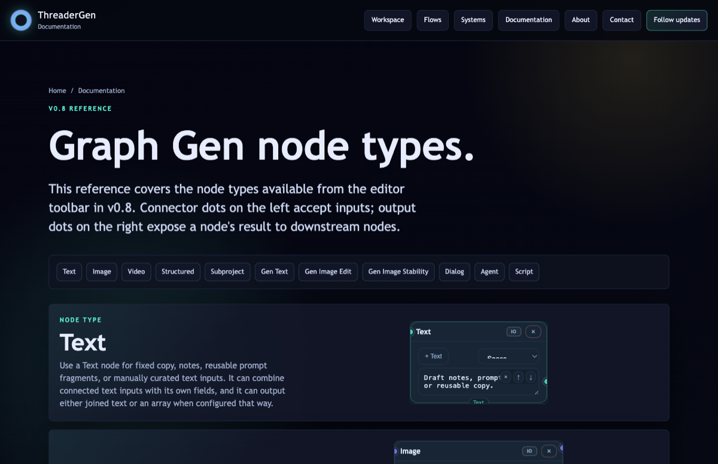
Task: Jump to the Image node chip
Action: click(x=102, y=272)
